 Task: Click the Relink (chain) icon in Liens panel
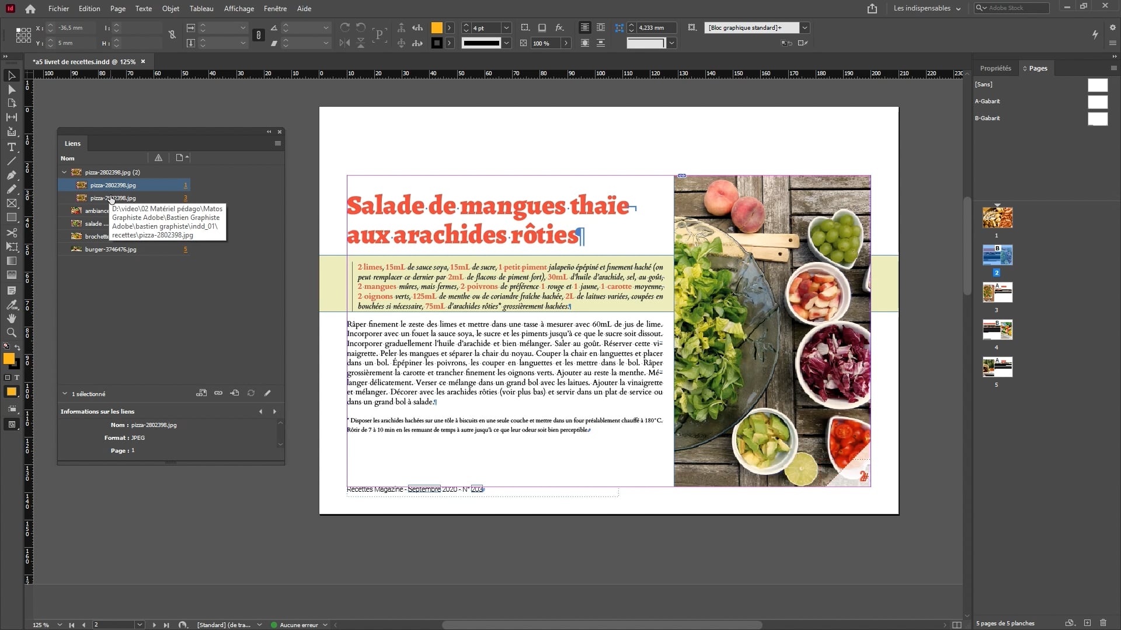pyautogui.click(x=218, y=393)
